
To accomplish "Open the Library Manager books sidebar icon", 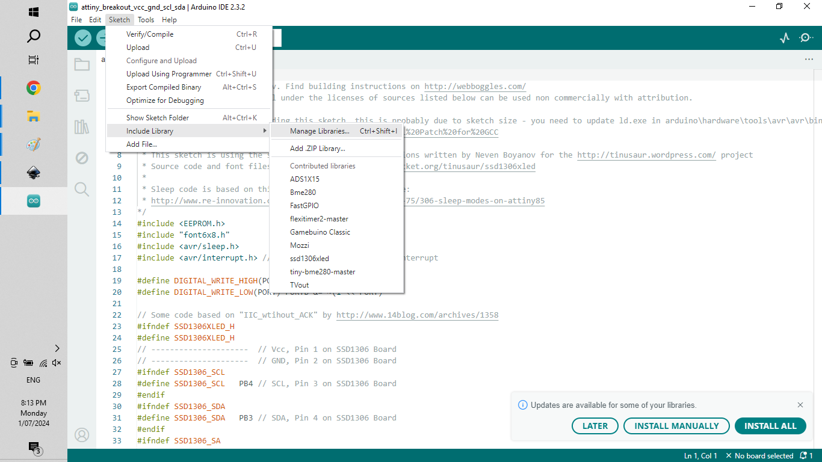I will [82, 127].
